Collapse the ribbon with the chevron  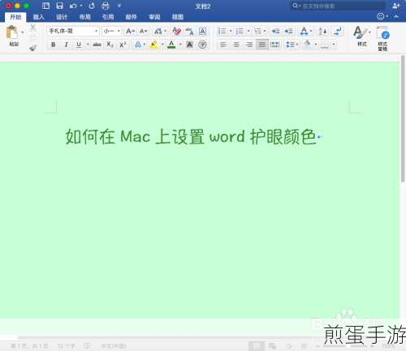[x=396, y=16]
